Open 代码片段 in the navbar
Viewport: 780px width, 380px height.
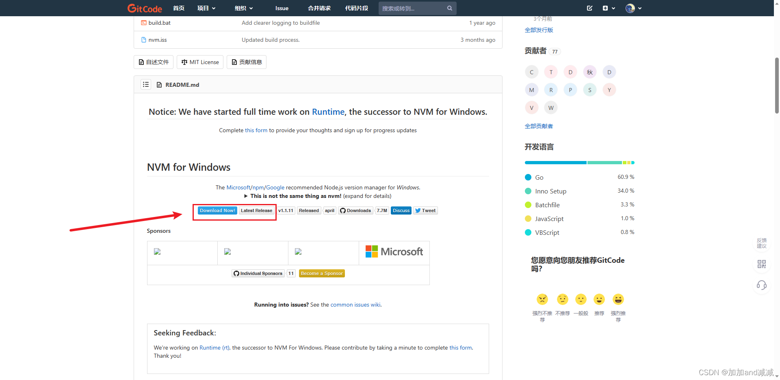click(x=357, y=8)
